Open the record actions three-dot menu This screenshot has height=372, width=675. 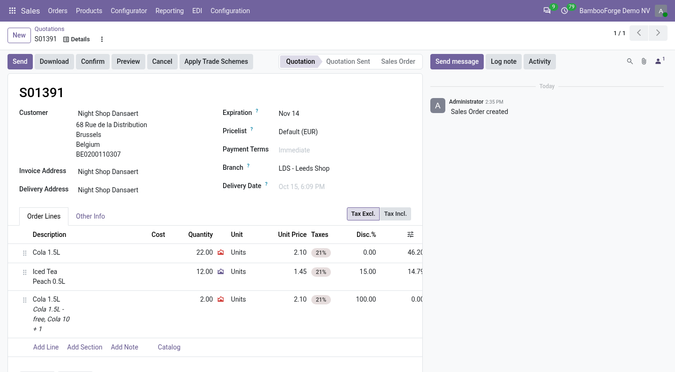(x=102, y=39)
